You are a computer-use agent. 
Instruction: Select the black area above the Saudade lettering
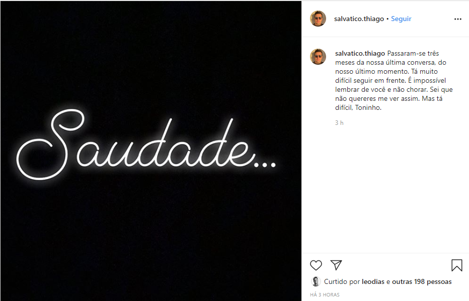151,54
